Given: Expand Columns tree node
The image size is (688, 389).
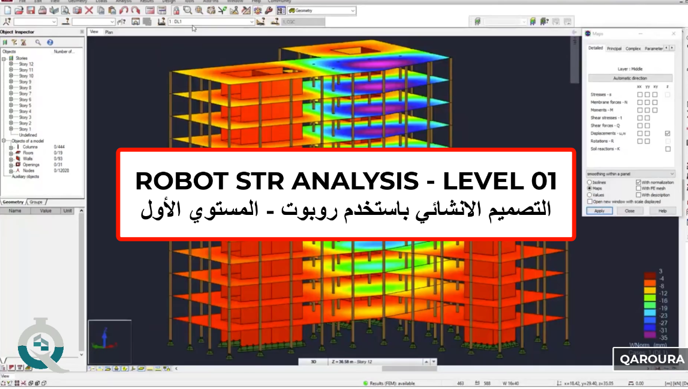Looking at the screenshot, I should (x=11, y=147).
